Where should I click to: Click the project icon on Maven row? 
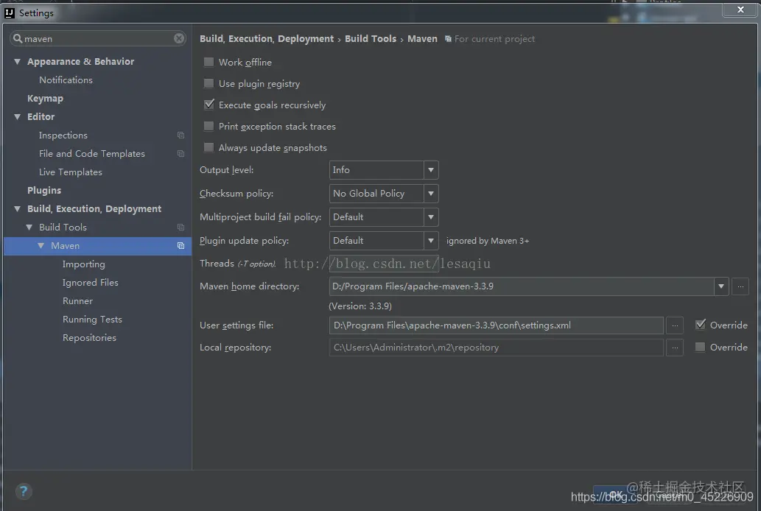coord(180,245)
